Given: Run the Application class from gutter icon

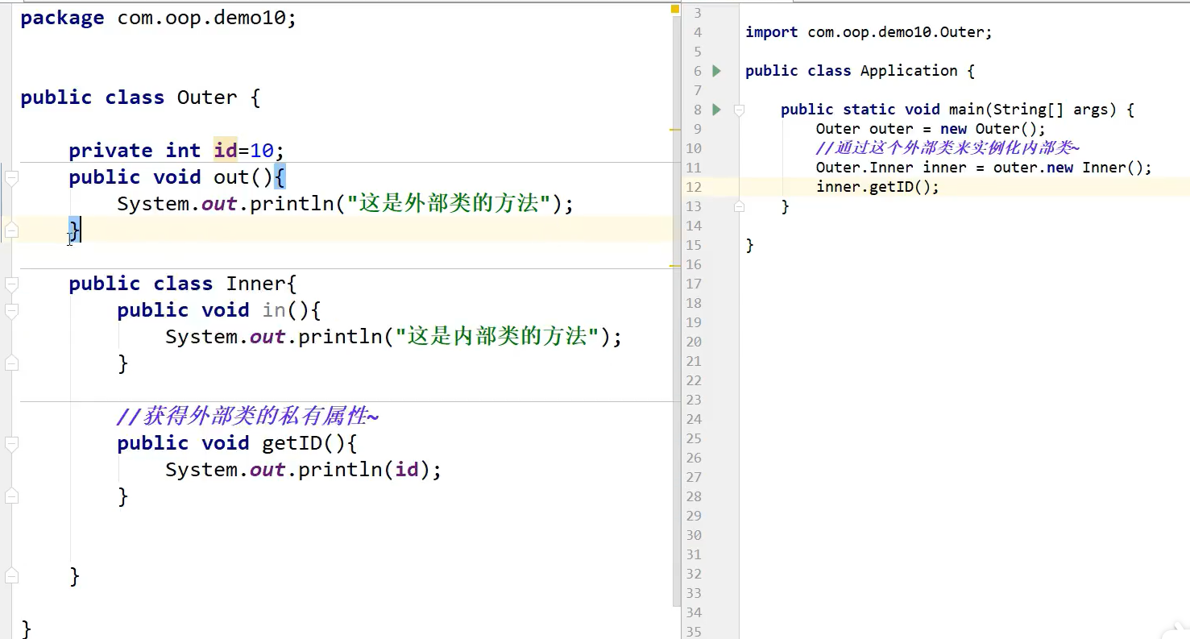Looking at the screenshot, I should pos(717,71).
